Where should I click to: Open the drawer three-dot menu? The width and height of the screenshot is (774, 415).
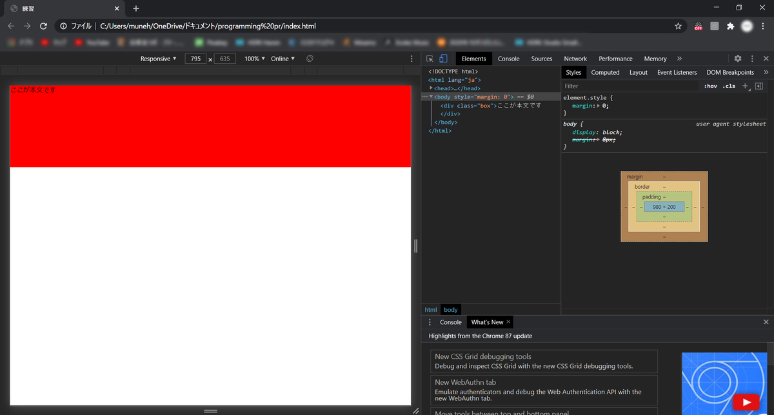[430, 322]
